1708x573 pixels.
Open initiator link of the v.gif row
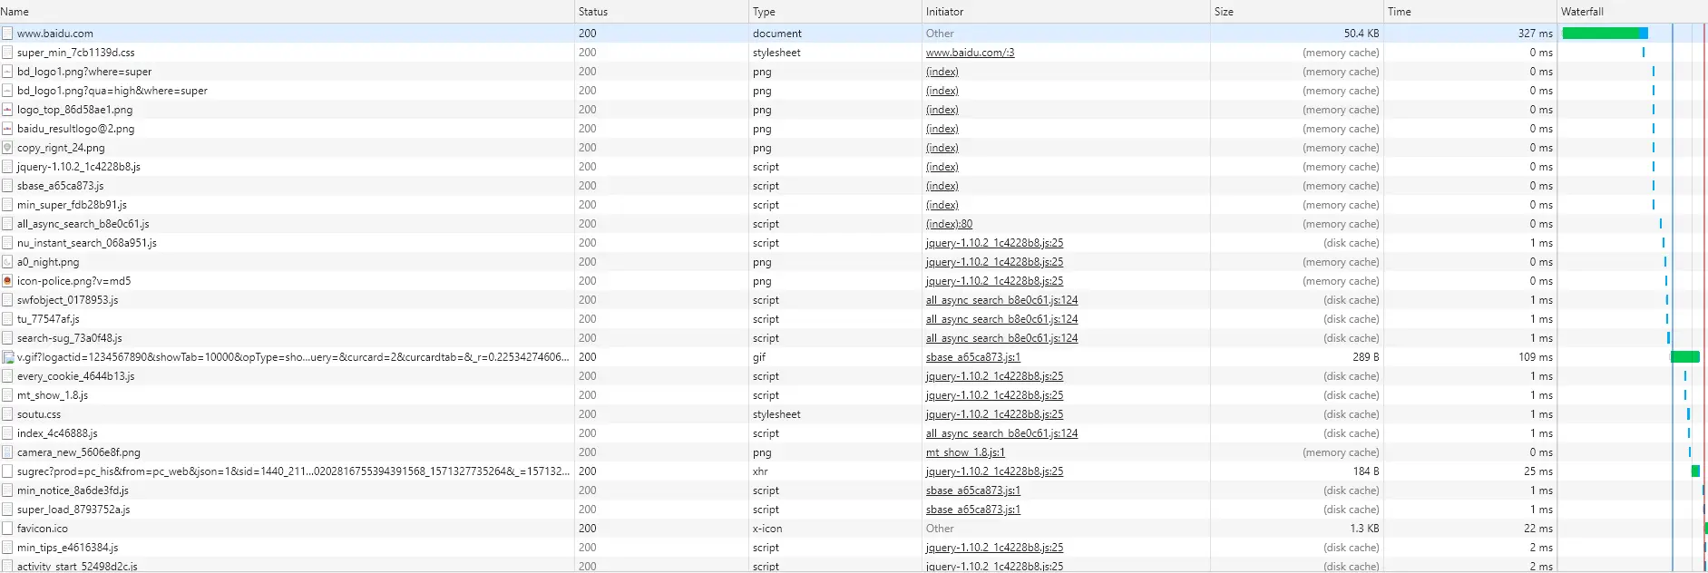point(972,357)
